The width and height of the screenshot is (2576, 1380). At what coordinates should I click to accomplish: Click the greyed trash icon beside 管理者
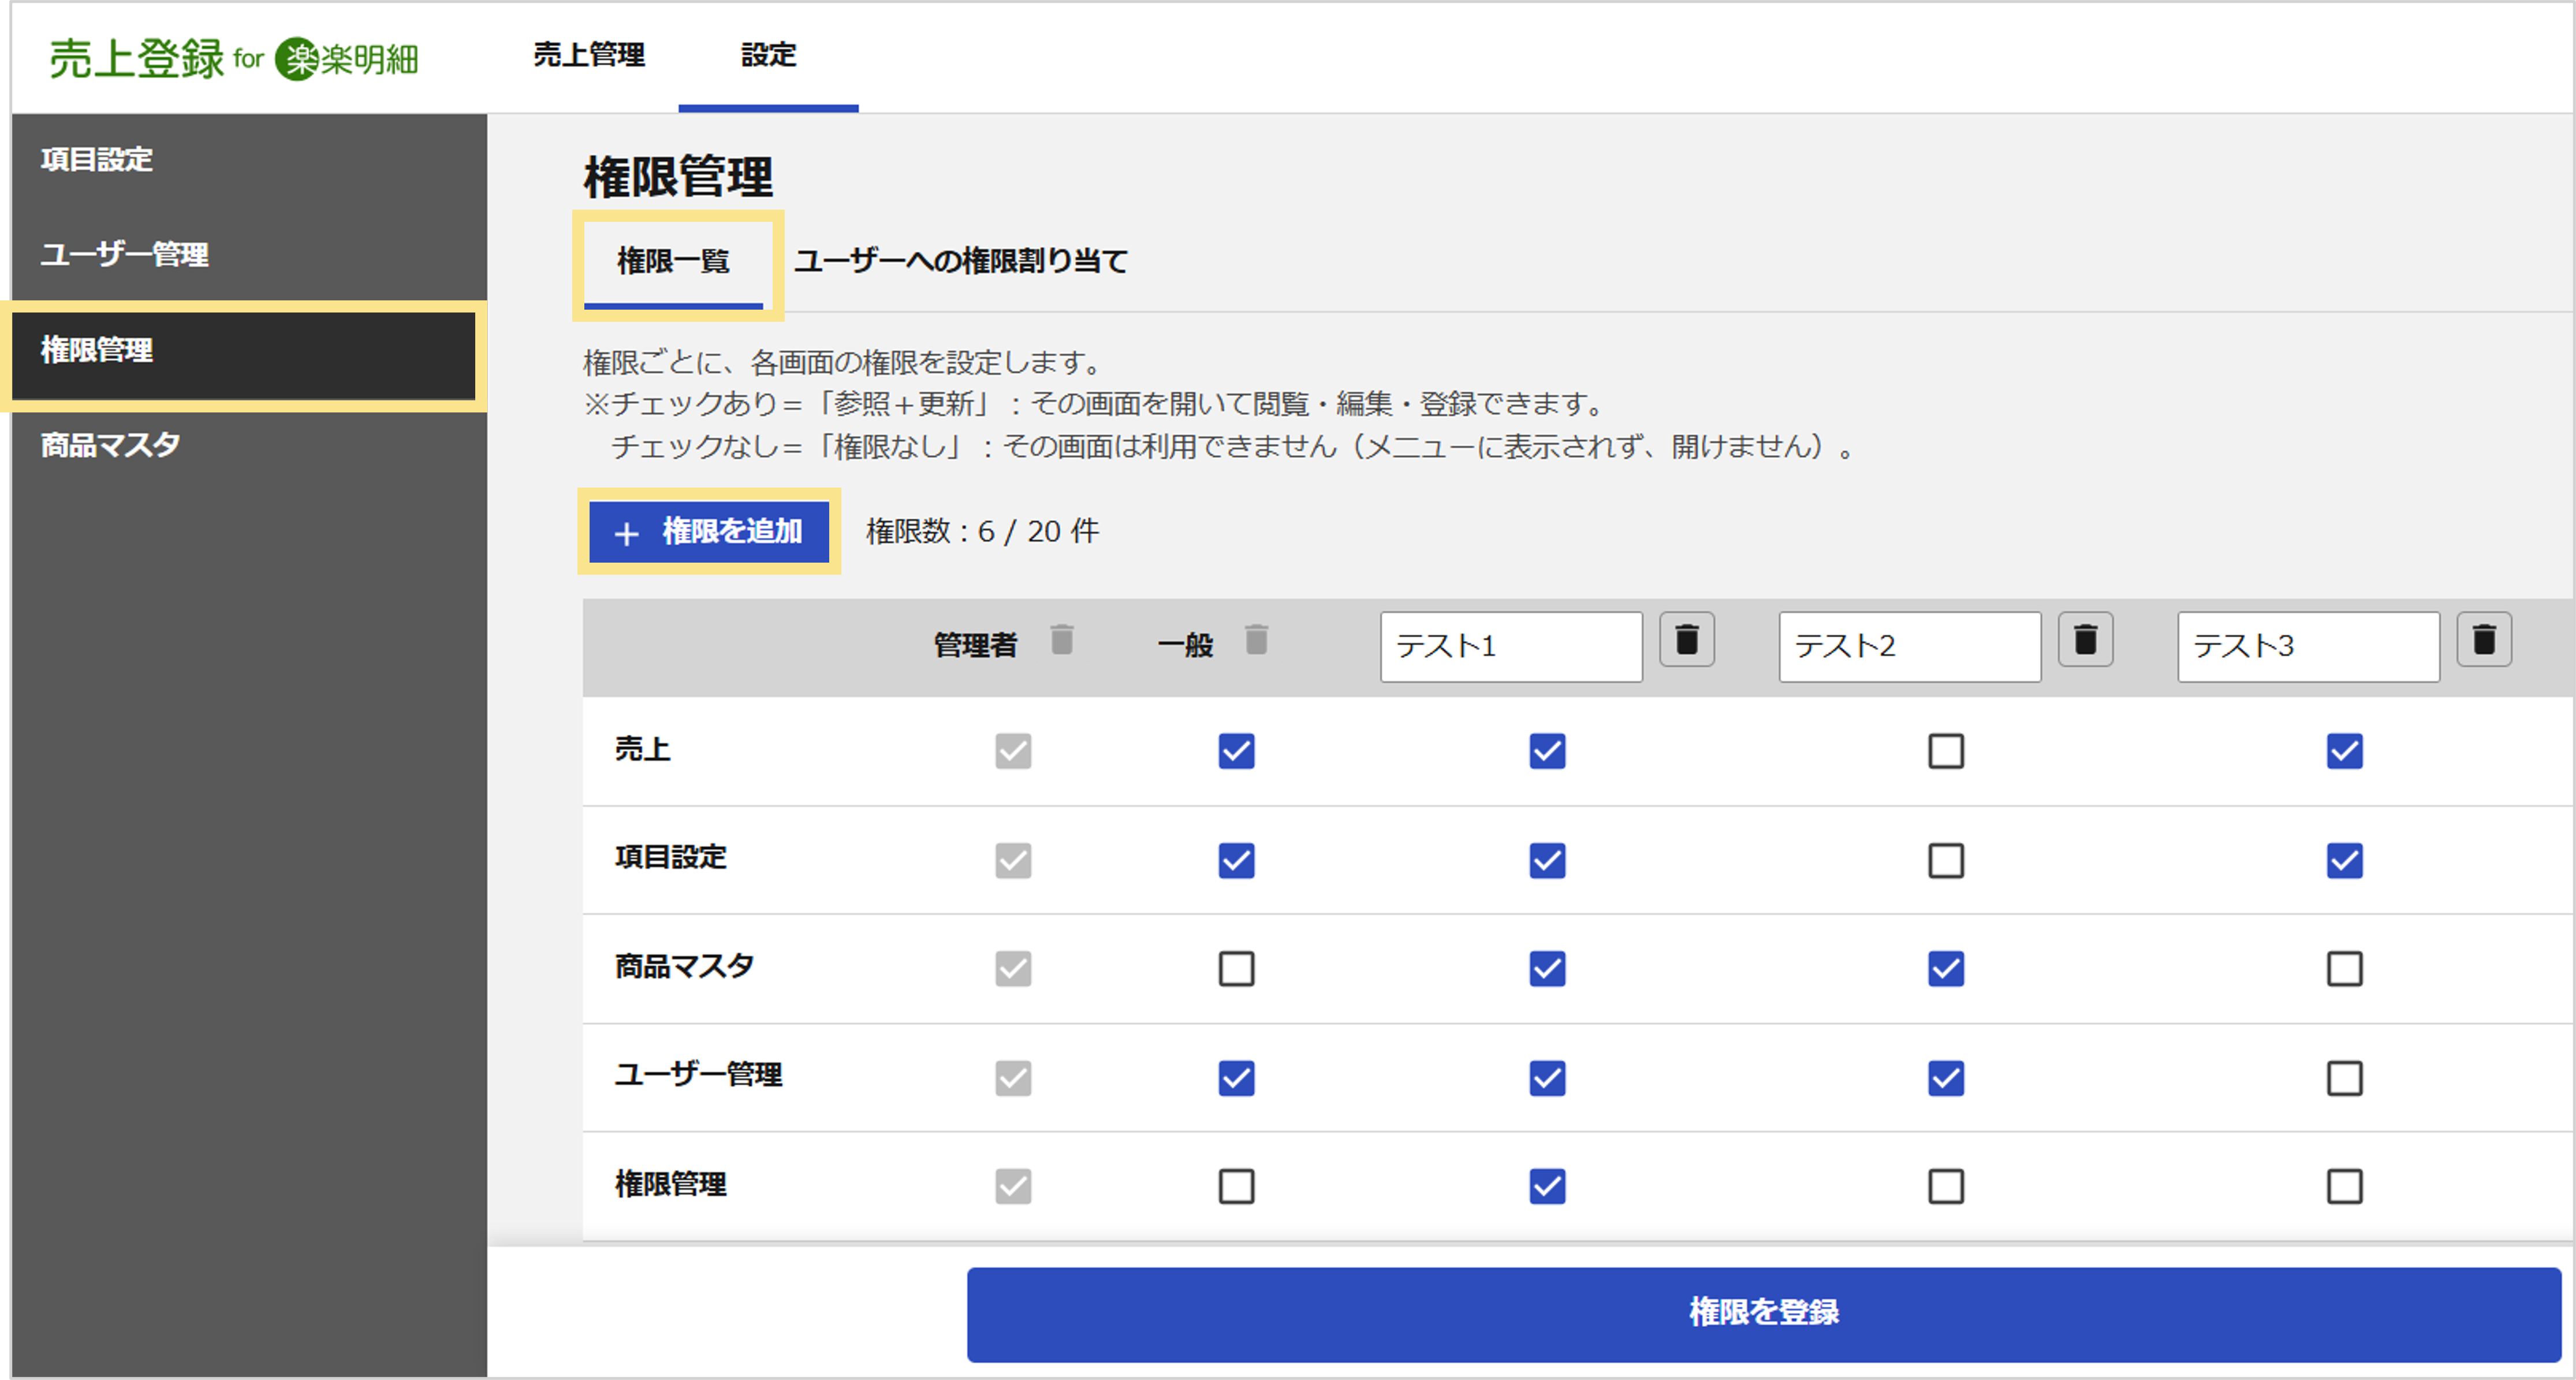point(1062,639)
